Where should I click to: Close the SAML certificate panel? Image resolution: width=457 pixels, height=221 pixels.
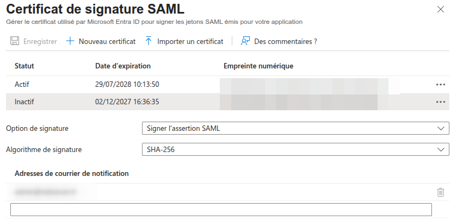point(440,9)
